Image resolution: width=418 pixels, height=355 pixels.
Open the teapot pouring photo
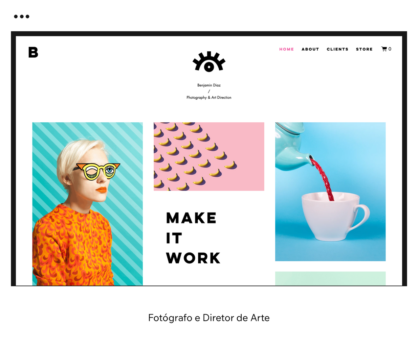pyautogui.click(x=330, y=192)
